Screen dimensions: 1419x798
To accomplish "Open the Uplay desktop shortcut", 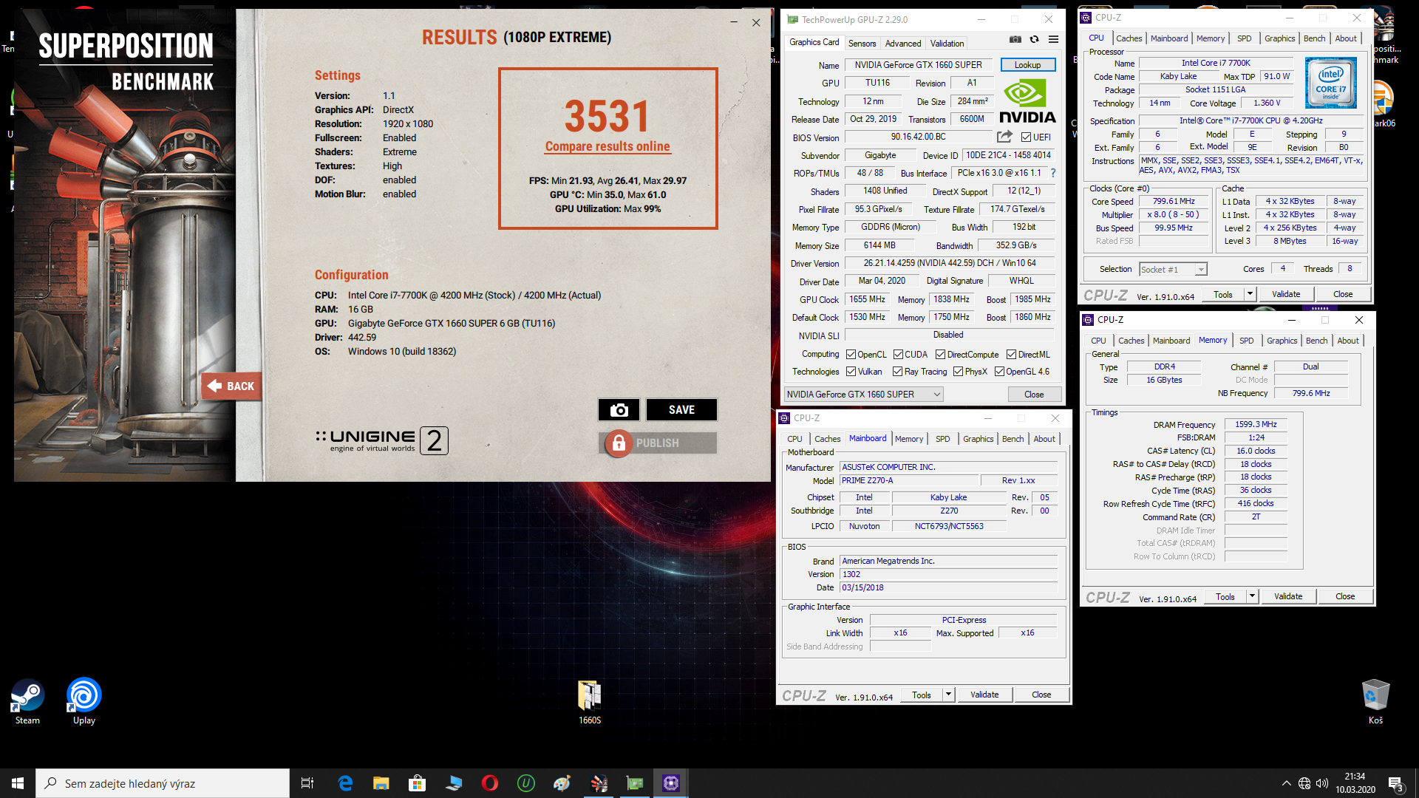I will coord(84,702).
